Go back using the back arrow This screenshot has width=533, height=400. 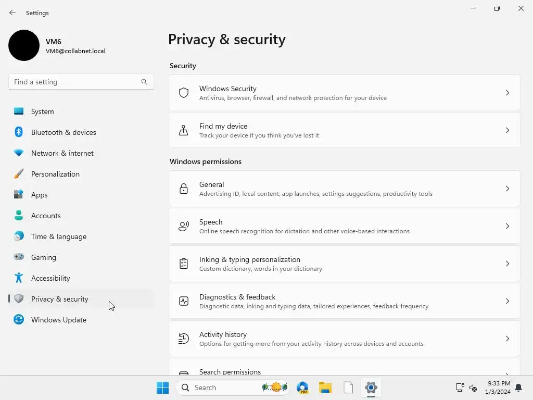[12, 12]
